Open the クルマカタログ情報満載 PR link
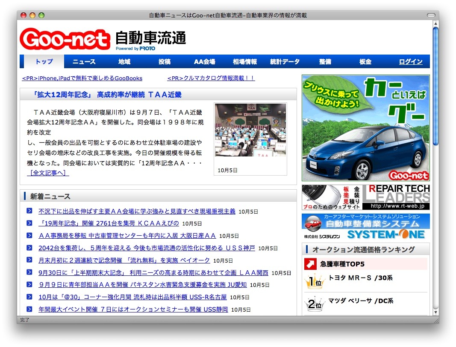This screenshot has height=347, width=456. [211, 78]
